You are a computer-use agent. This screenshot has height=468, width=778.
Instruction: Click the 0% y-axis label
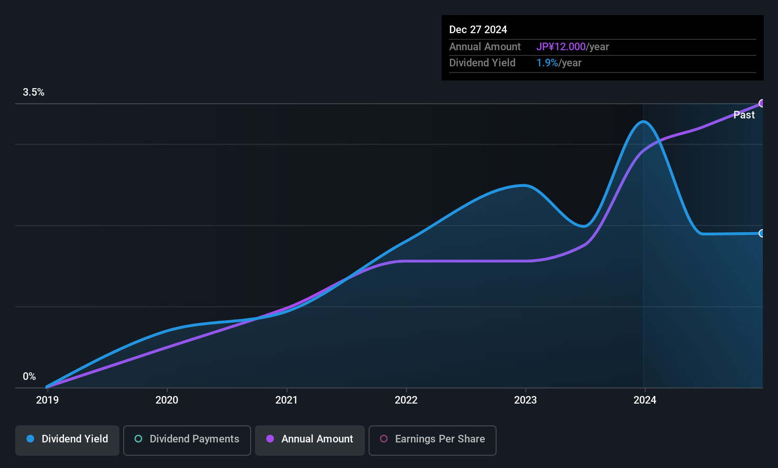point(29,377)
